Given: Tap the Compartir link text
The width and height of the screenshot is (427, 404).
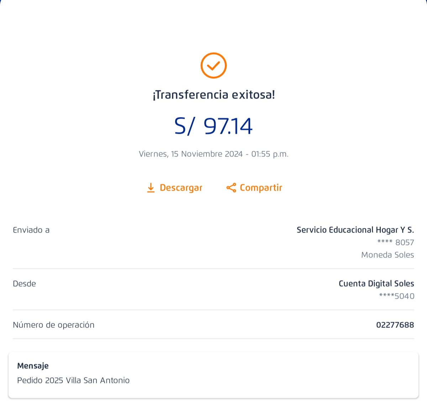Looking at the screenshot, I should pos(261,188).
